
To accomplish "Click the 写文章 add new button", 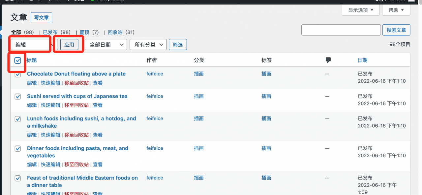I will (x=41, y=18).
